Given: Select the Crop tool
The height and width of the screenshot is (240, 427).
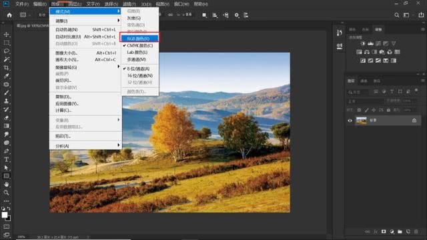Looking at the screenshot, I should pyautogui.click(x=6, y=68).
